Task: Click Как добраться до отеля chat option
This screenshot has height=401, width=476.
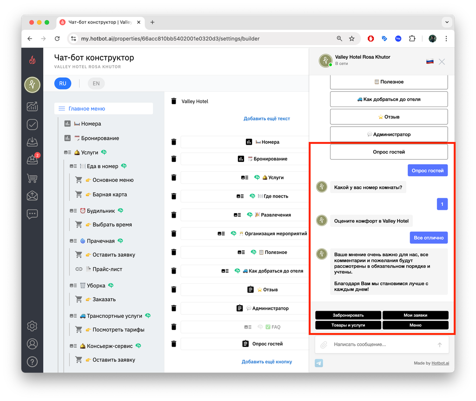Action: point(389,100)
